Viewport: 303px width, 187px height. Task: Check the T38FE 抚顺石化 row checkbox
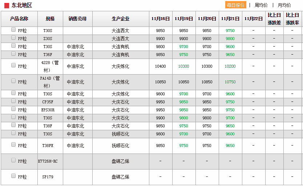tap(13, 145)
